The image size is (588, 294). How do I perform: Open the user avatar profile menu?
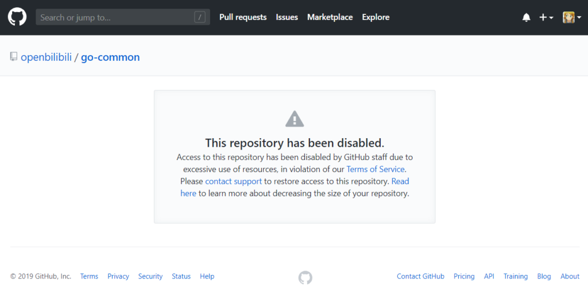(571, 17)
